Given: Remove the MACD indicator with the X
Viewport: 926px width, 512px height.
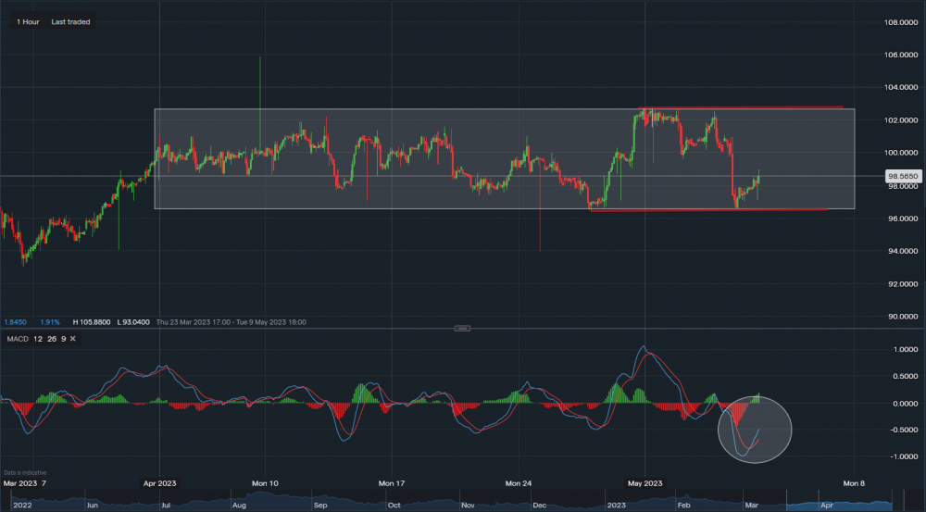Looking at the screenshot, I should (72, 340).
